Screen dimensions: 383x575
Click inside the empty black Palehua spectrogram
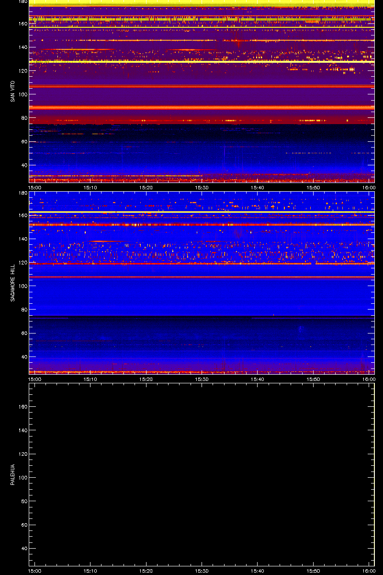202,474
